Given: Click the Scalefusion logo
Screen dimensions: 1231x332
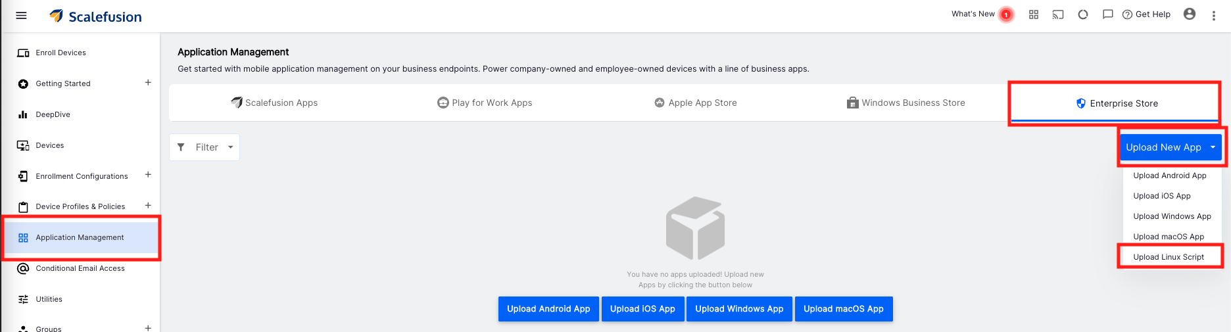Looking at the screenshot, I should (96, 16).
